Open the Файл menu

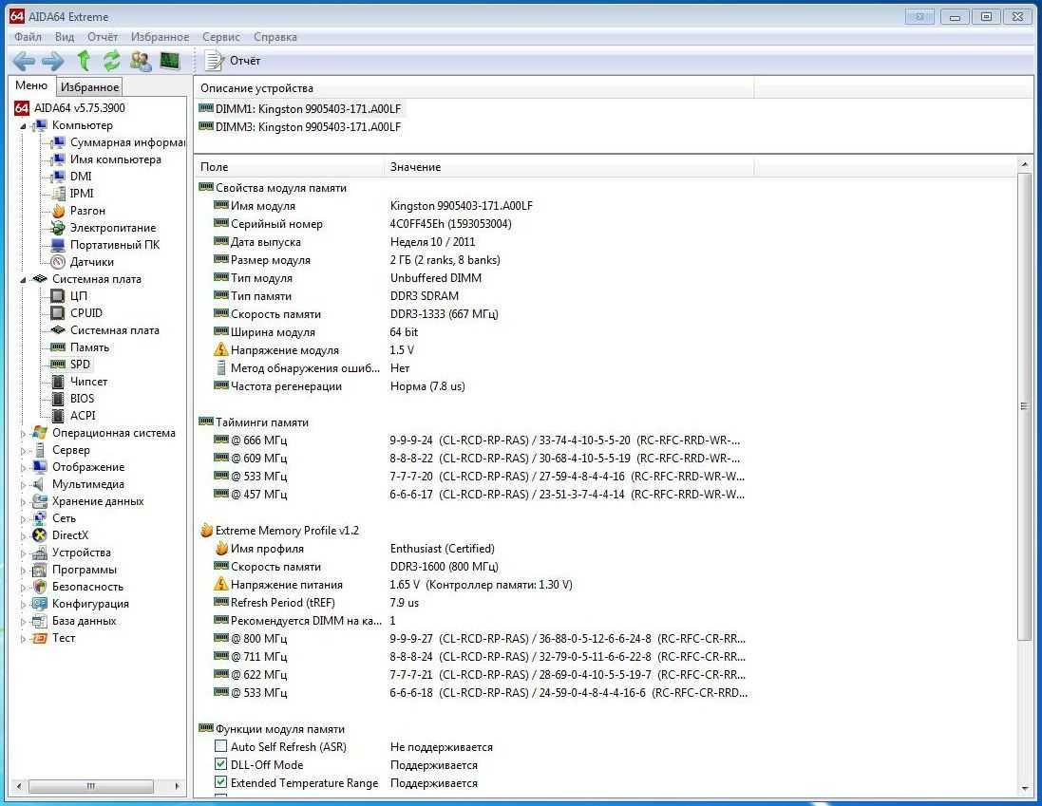click(28, 37)
